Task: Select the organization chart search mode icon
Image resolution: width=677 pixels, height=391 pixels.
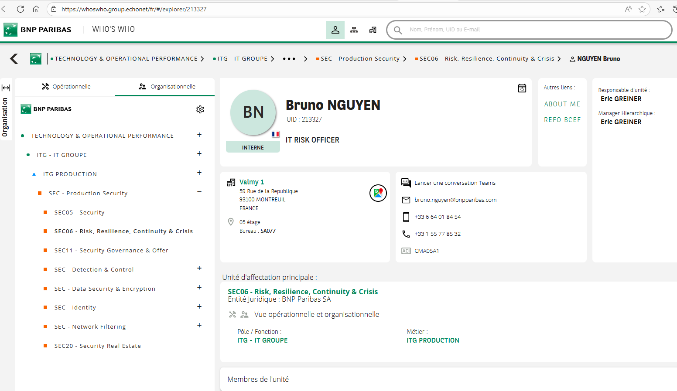Action: coord(354,30)
